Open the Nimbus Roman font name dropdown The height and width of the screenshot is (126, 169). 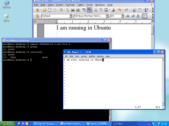pos(107,16)
